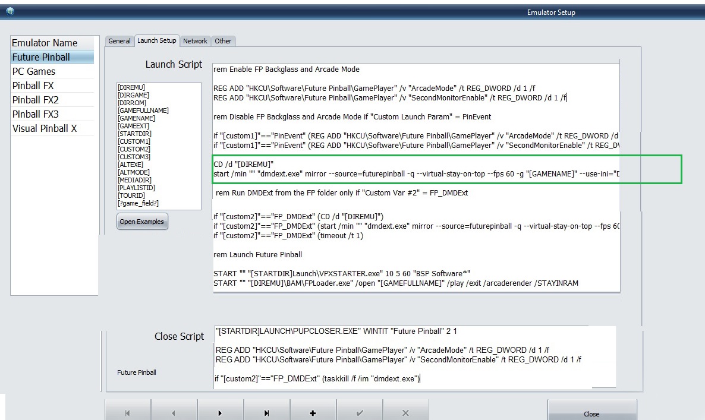
Task: Save changes checkmark icon
Action: pos(359,413)
